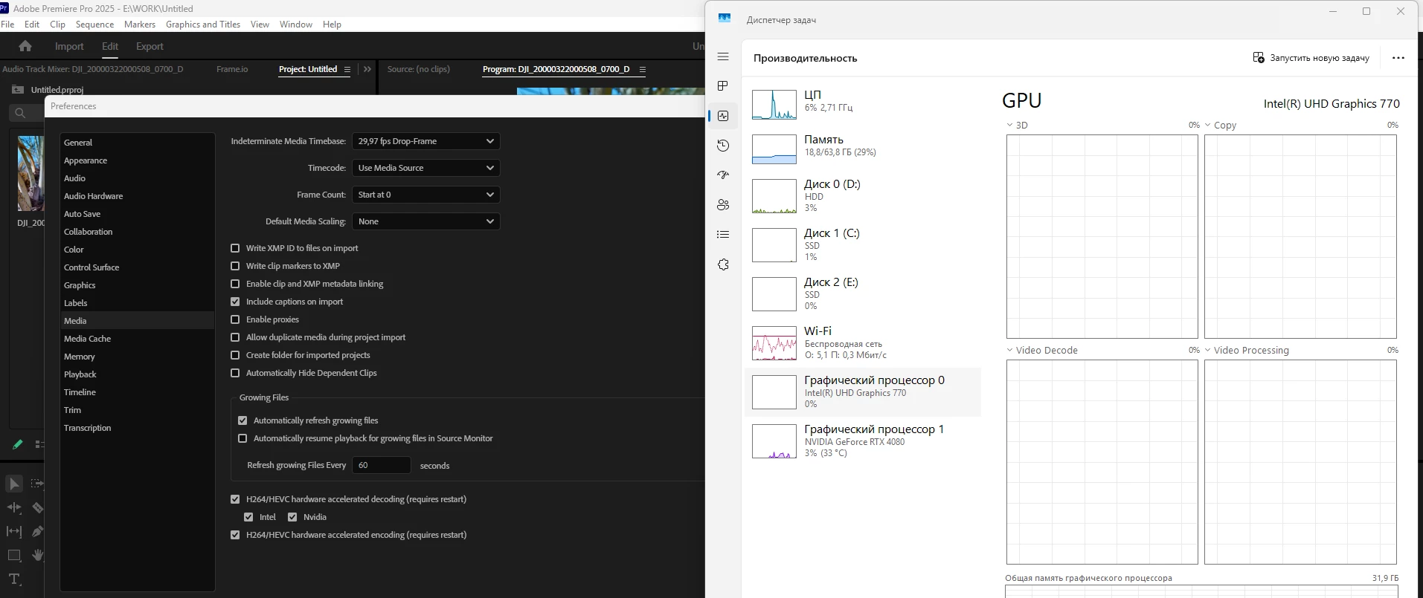Select Playback in Preferences list
The height and width of the screenshot is (598, 1423).
pos(137,374)
